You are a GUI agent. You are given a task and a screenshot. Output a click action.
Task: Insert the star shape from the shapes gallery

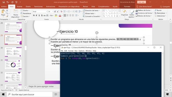point(117,16)
